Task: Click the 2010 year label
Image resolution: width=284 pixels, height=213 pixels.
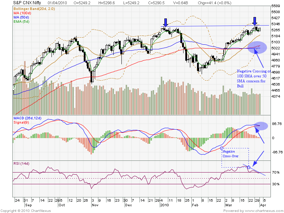Action: [164, 205]
